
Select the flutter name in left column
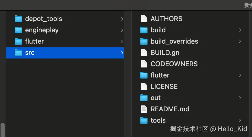34,41
